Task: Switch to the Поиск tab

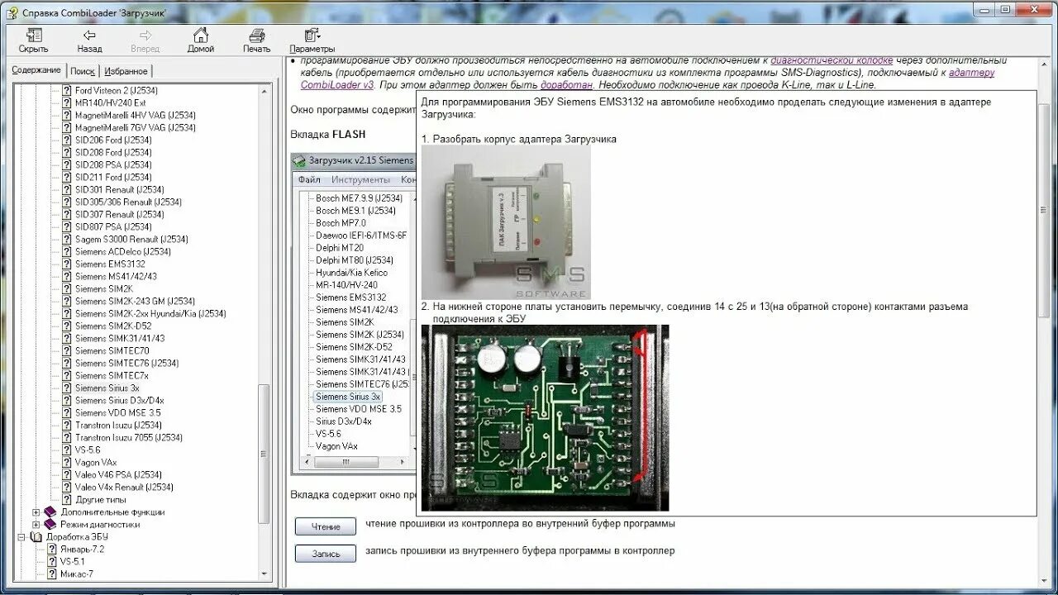Action: click(x=83, y=71)
